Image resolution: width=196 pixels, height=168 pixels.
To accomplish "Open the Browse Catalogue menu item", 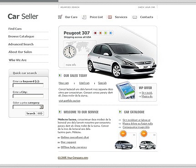I will (x=21, y=36).
